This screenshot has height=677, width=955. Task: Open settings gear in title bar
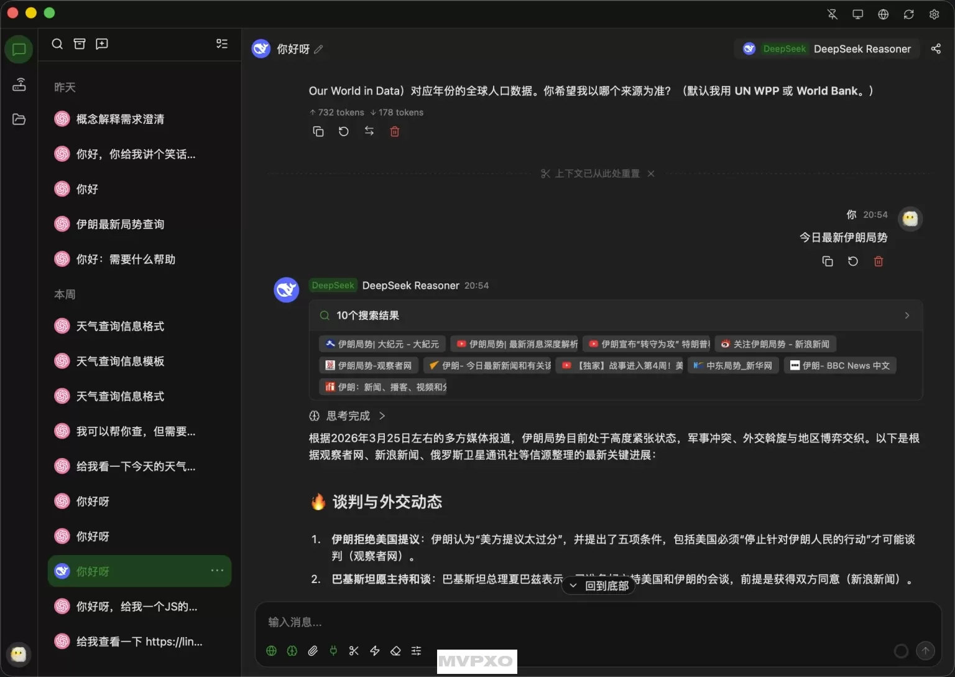tap(934, 14)
